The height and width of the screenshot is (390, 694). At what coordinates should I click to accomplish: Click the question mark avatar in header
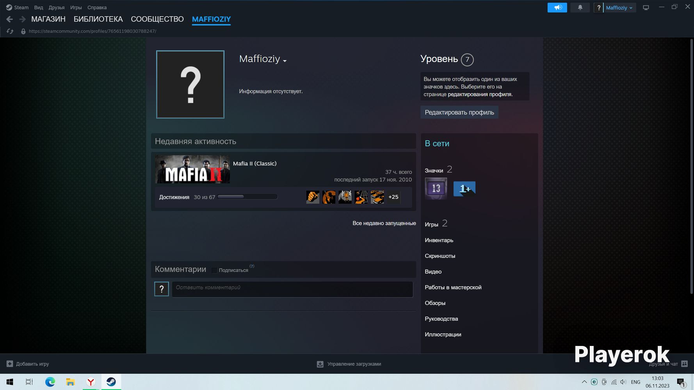tap(599, 7)
